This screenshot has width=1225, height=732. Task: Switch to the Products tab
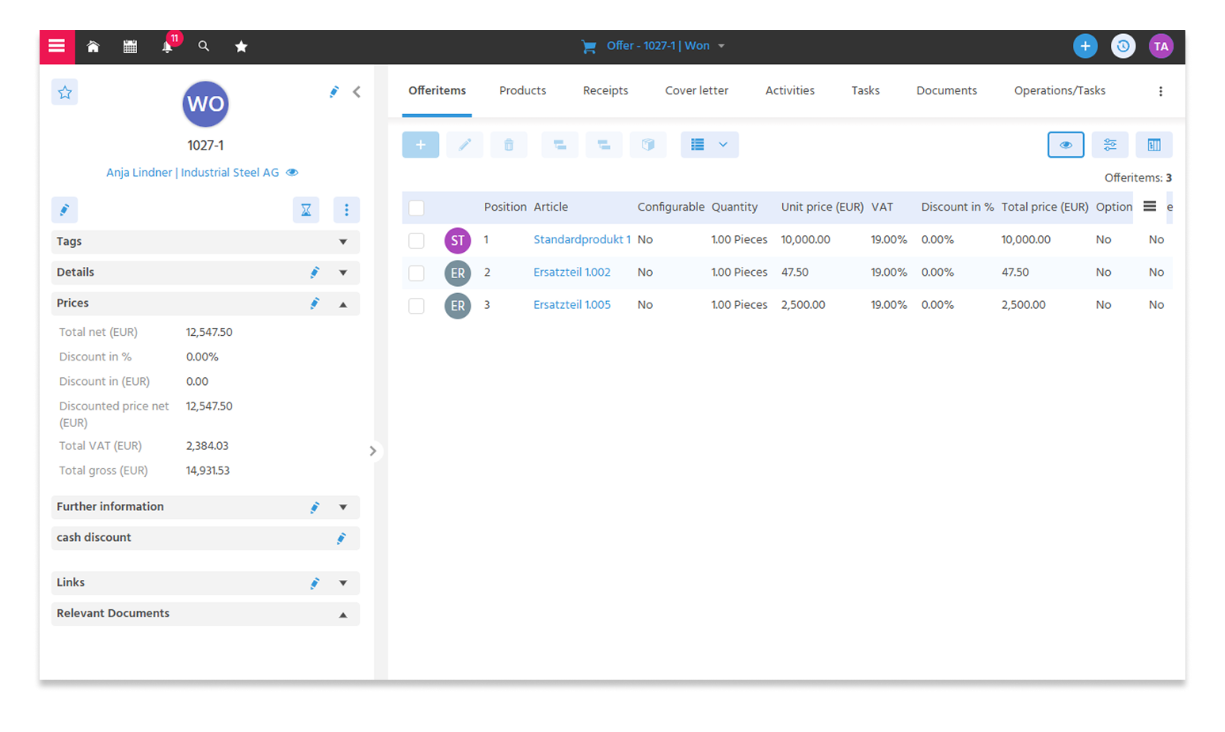522,90
